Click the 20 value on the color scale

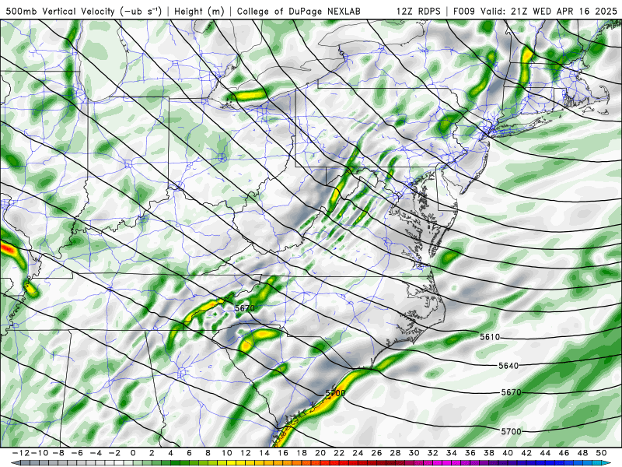[x=320, y=453]
